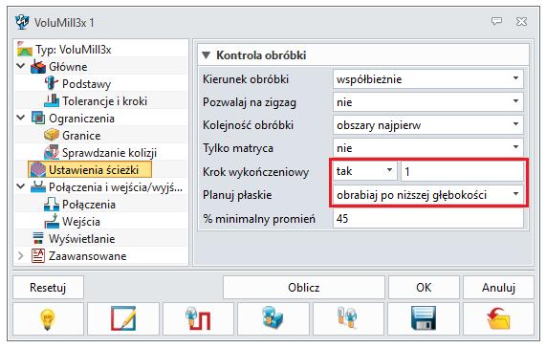Click the blue block tool icon button

pyautogui.click(x=273, y=318)
